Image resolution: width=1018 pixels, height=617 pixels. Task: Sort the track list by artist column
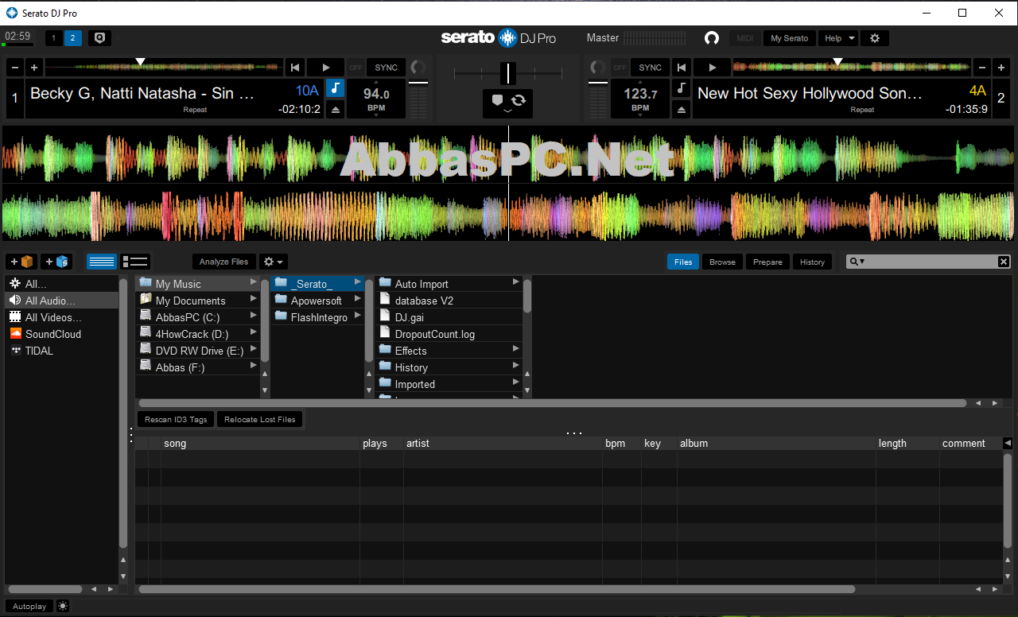pyautogui.click(x=502, y=444)
